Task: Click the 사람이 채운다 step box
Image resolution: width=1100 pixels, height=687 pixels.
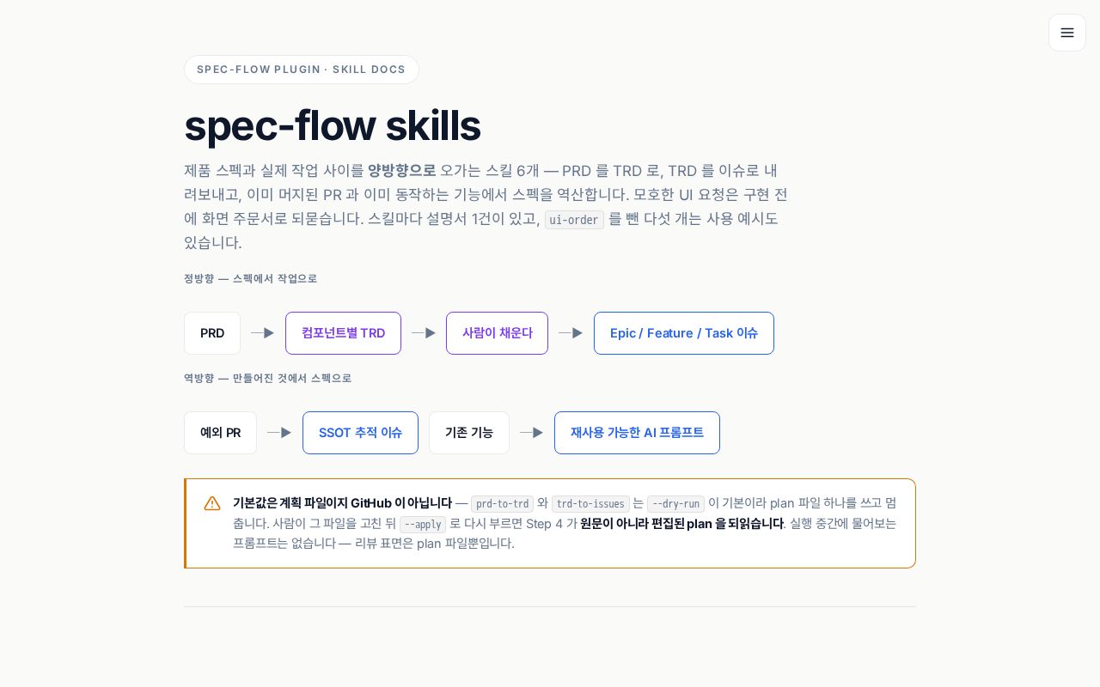Action: (497, 333)
